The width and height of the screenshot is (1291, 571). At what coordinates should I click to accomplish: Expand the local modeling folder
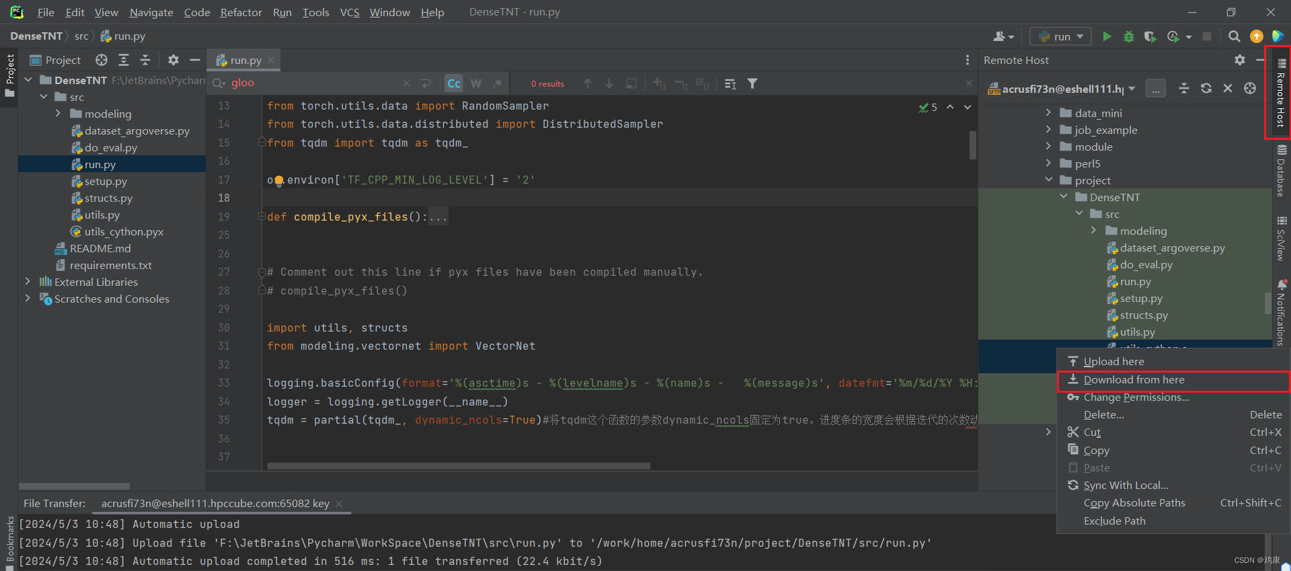(58, 114)
